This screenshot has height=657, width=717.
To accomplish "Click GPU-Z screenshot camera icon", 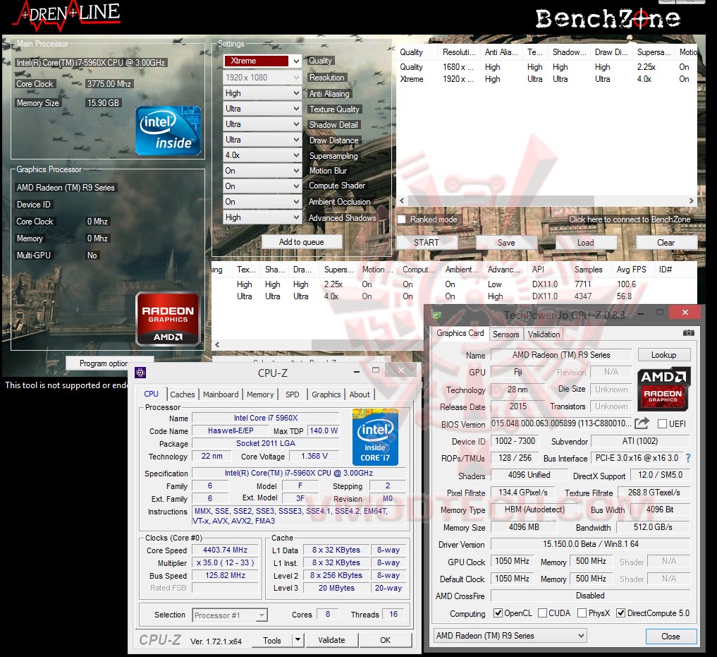I will click(x=688, y=333).
